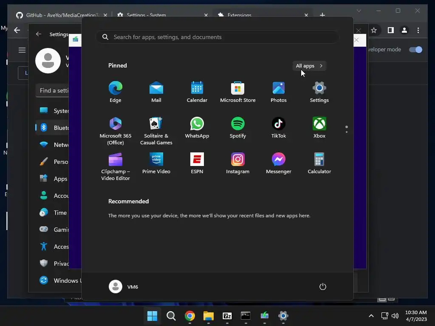Screen dimensions: 435x326
Task: Open taskbar Search
Action: pos(171,316)
